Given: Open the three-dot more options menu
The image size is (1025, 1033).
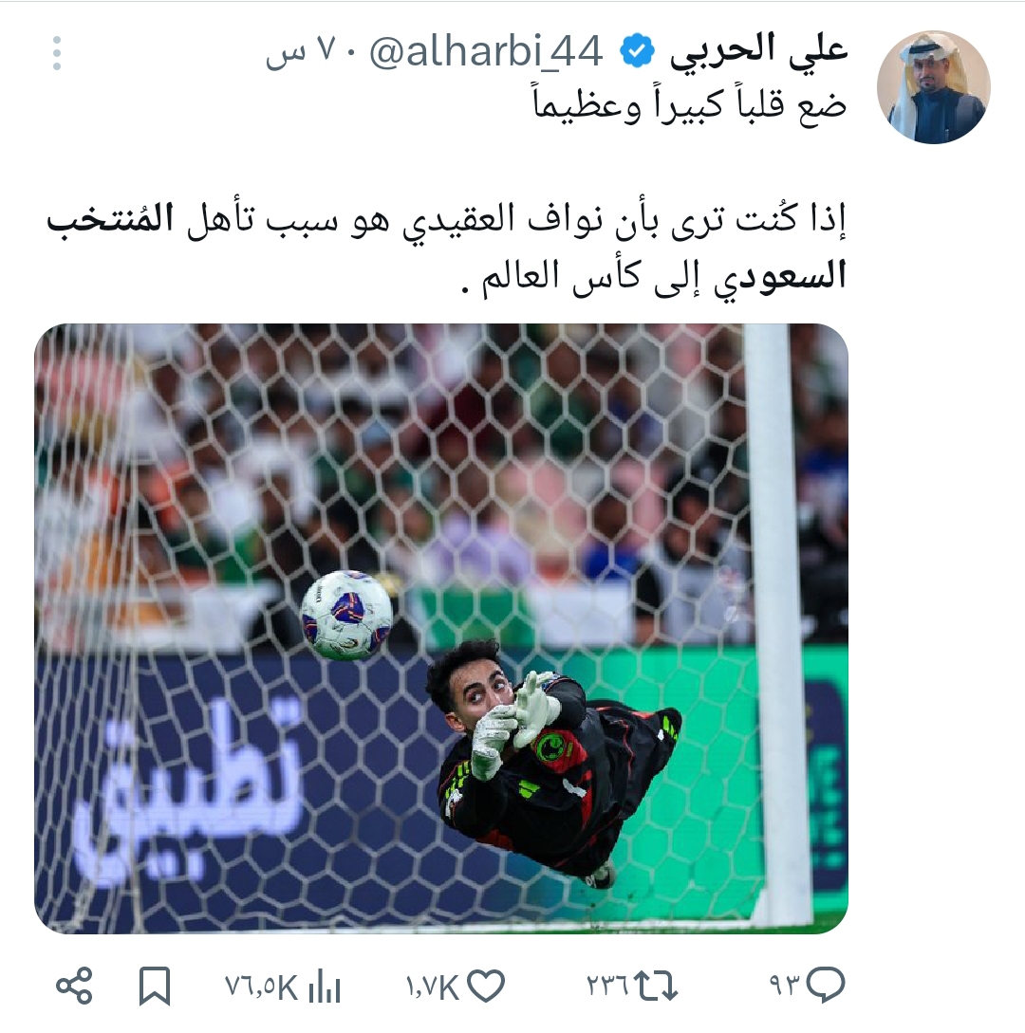Looking at the screenshot, I should pyautogui.click(x=57, y=53).
